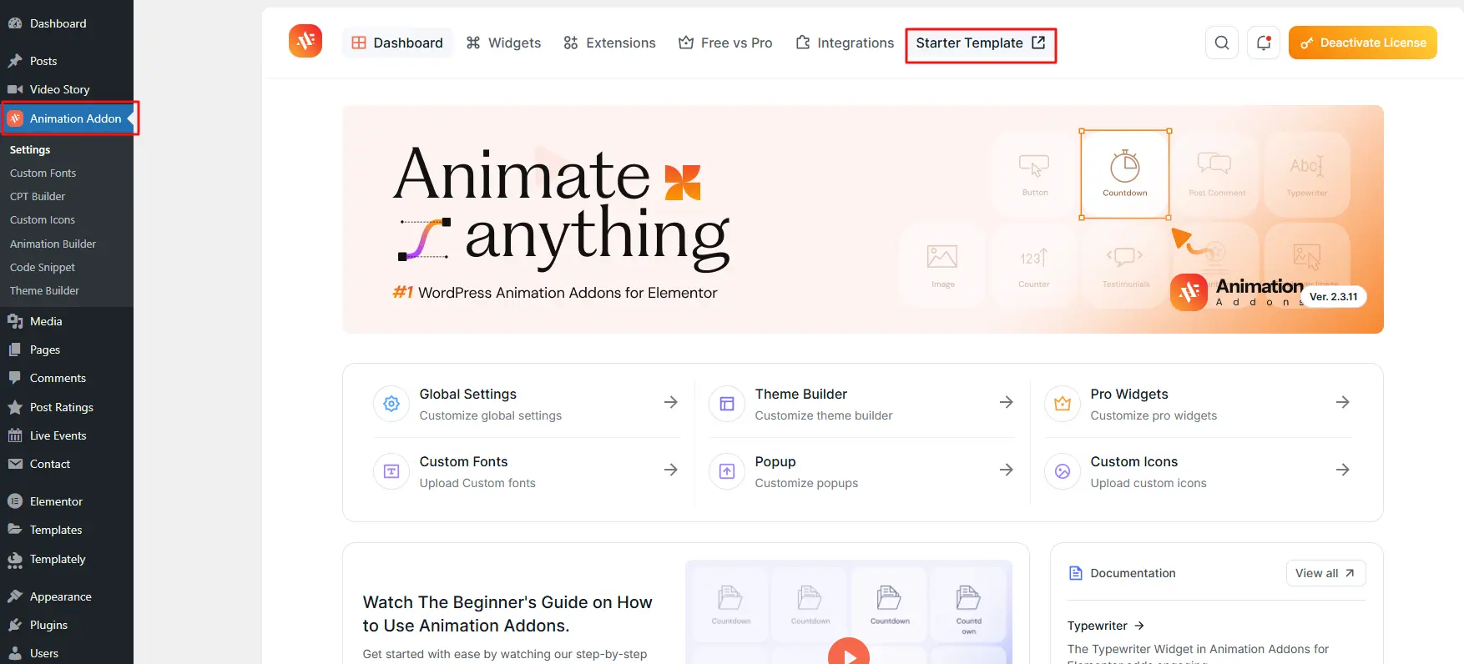Click the Pro Widgets crown icon
The width and height of the screenshot is (1464, 664).
[x=1062, y=404]
